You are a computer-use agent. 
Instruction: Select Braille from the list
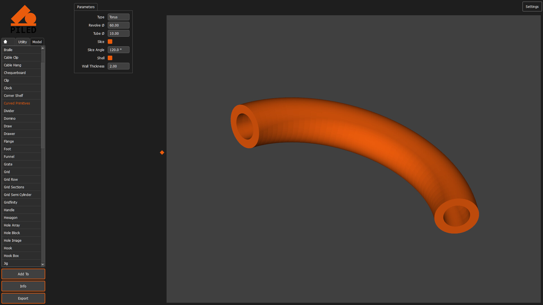tap(21, 50)
